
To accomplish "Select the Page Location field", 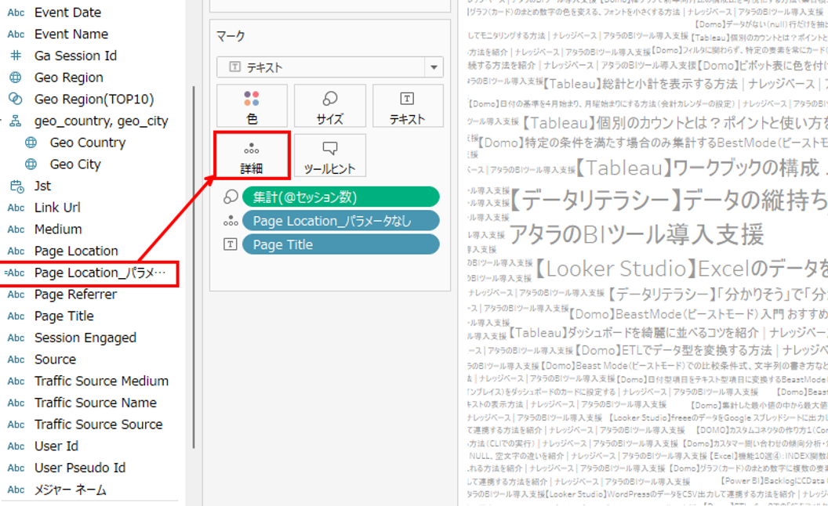I will (x=76, y=251).
